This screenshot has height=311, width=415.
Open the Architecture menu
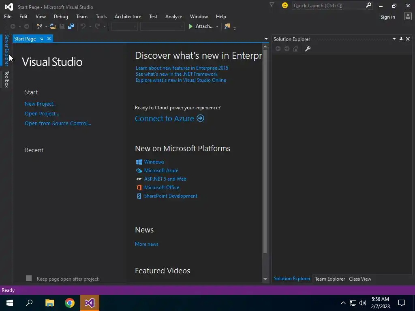click(128, 16)
